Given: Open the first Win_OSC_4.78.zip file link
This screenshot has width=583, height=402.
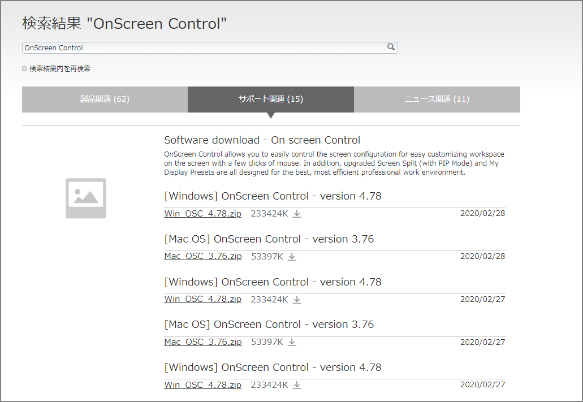Looking at the screenshot, I should (x=202, y=214).
